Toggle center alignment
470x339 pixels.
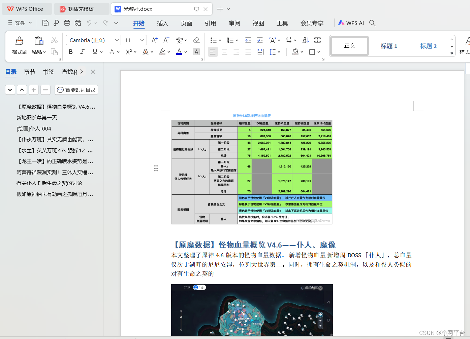click(224, 52)
